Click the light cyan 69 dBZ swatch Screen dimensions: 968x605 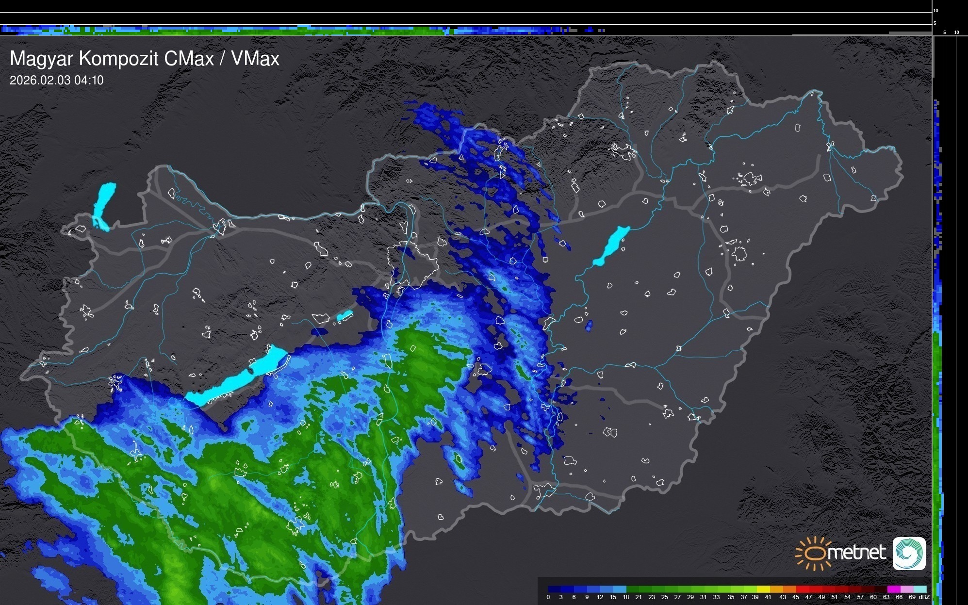pos(920,589)
